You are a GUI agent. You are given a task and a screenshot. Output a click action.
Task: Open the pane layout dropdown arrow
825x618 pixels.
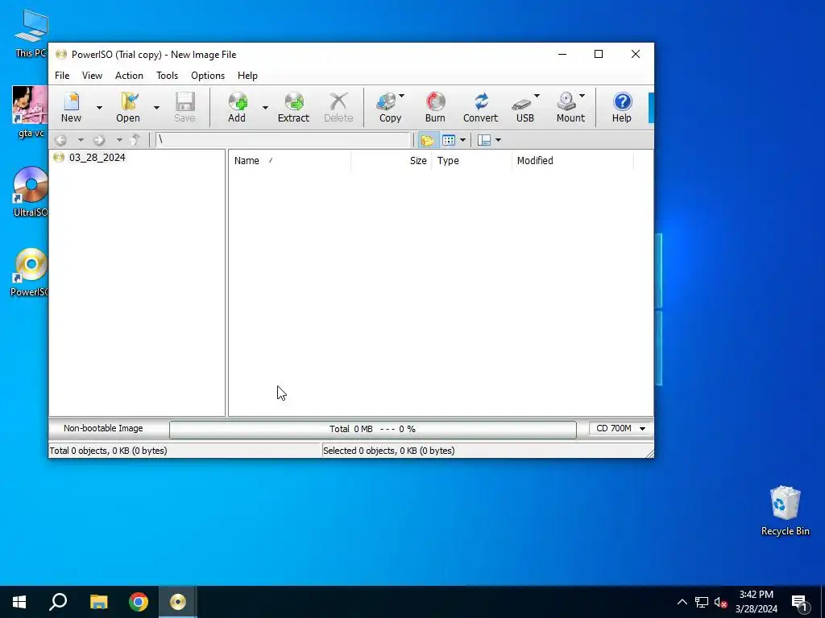[x=498, y=140]
